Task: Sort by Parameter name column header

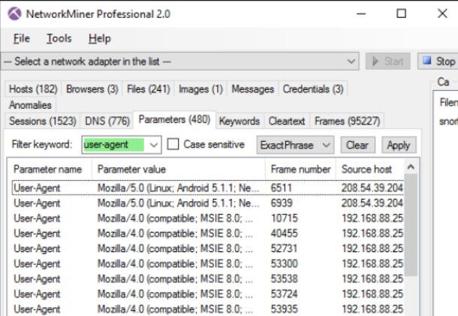Action: point(49,169)
